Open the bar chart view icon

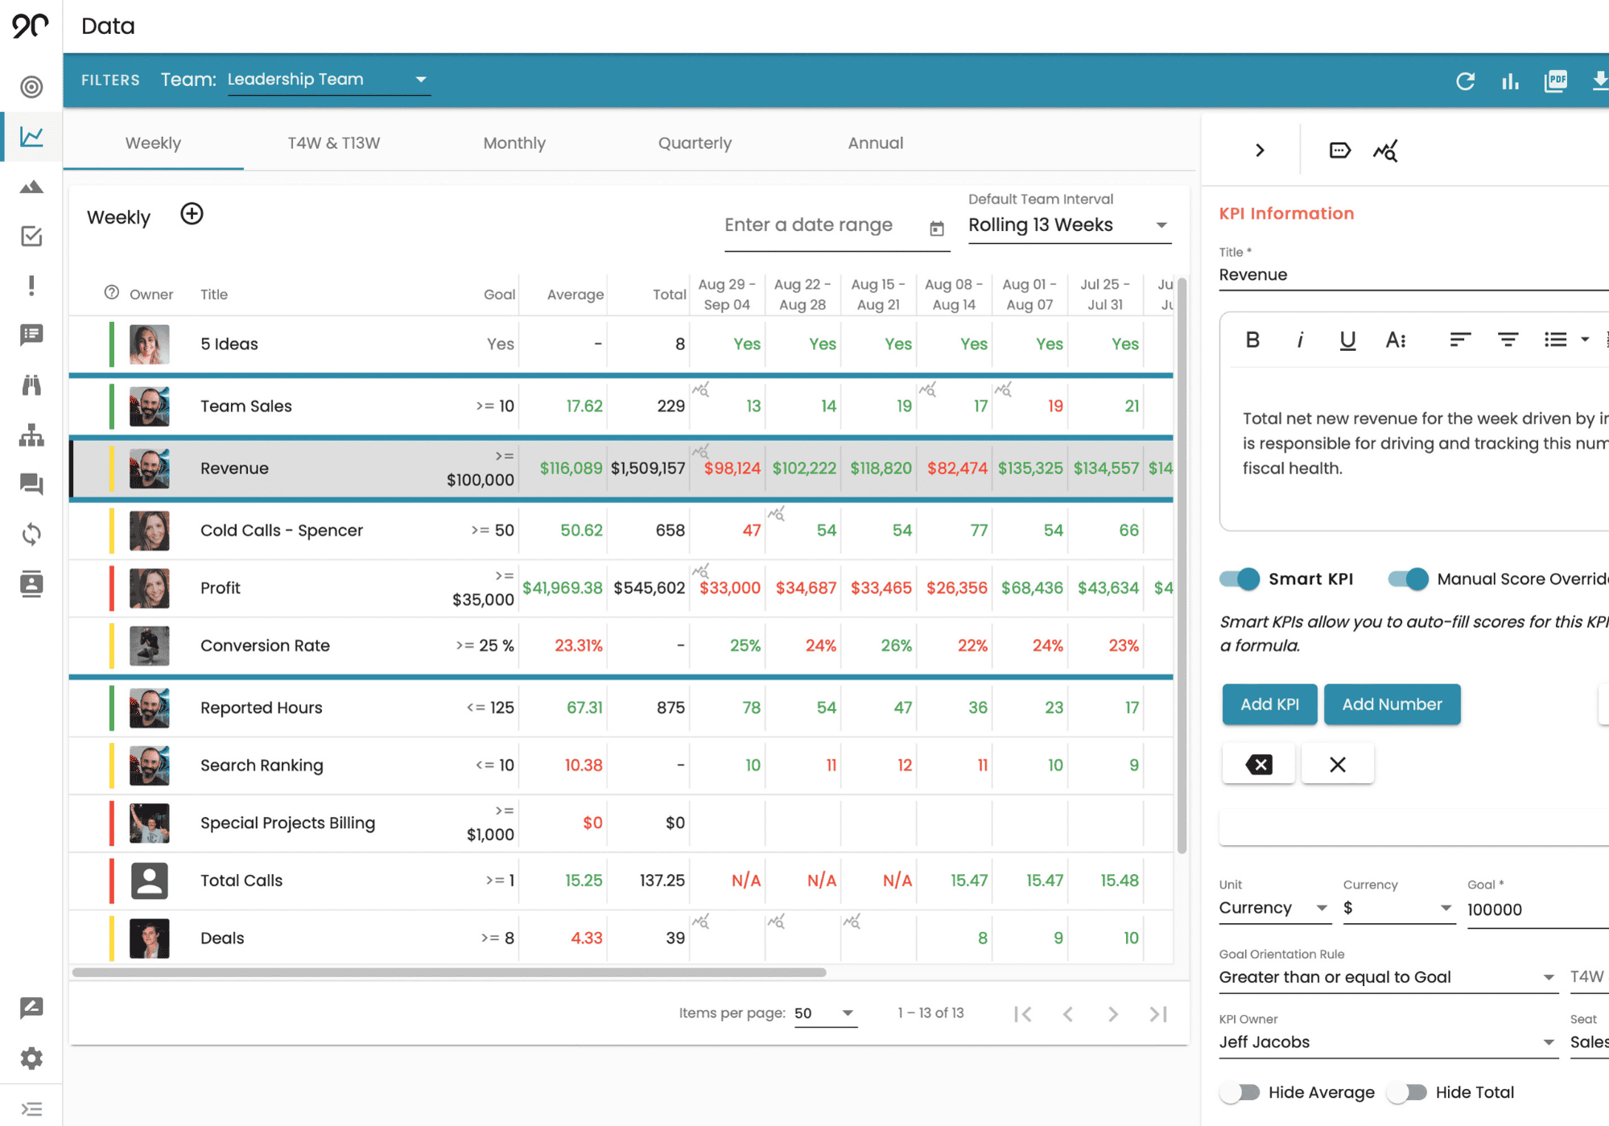(1510, 80)
